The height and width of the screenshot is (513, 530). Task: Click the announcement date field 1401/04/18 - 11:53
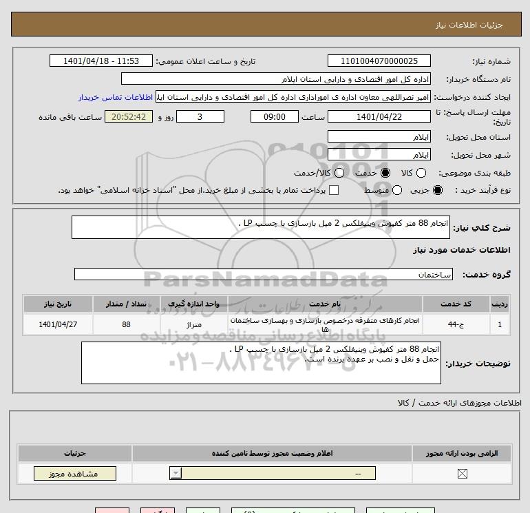(101, 61)
